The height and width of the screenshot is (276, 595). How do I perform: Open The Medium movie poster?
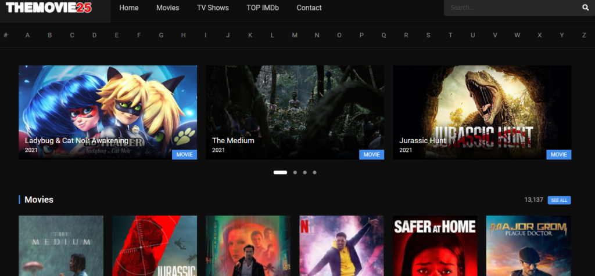61,246
